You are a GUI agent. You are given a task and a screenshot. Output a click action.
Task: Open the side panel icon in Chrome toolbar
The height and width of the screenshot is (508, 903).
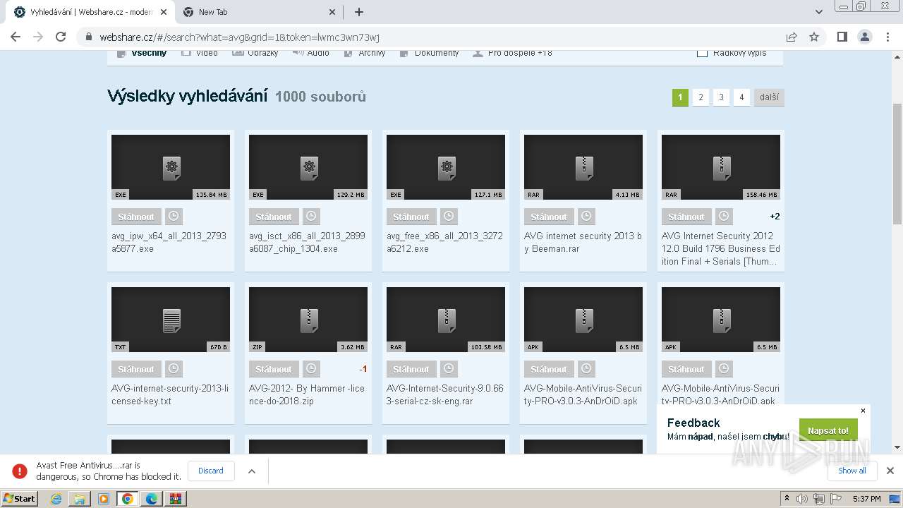click(842, 37)
